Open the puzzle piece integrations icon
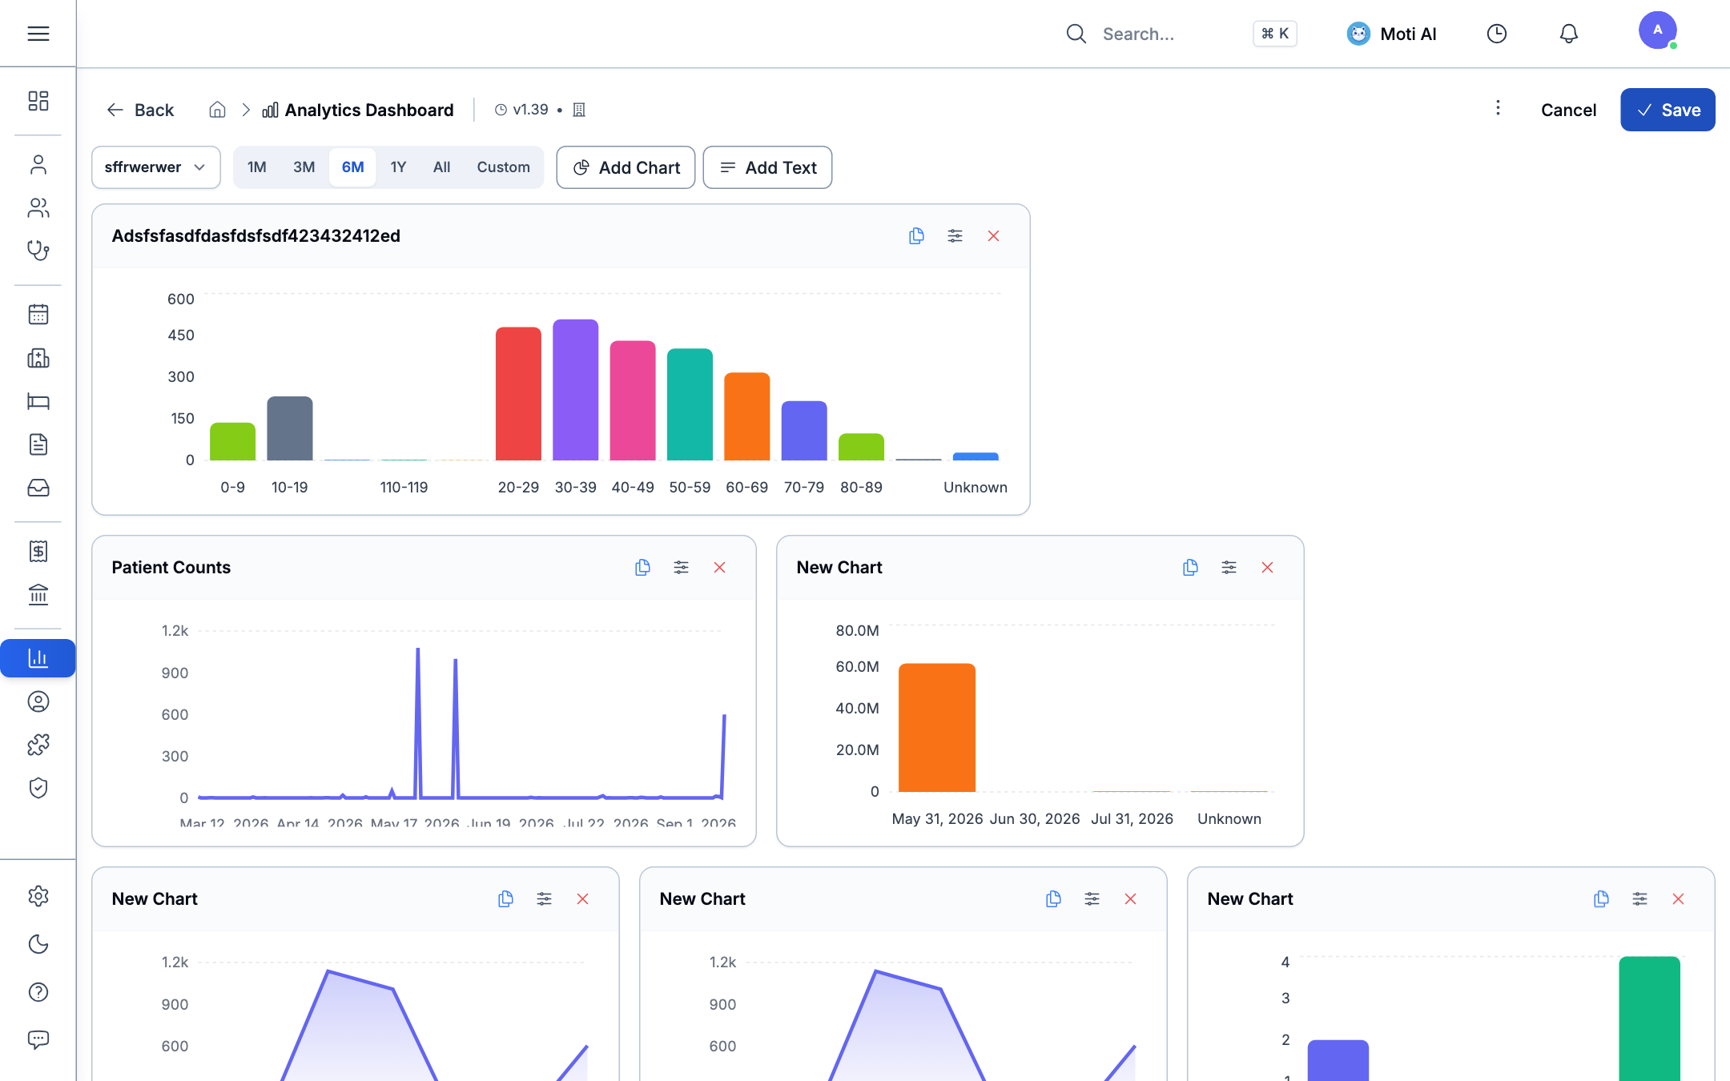Viewport: 1730px width, 1081px height. point(38,745)
